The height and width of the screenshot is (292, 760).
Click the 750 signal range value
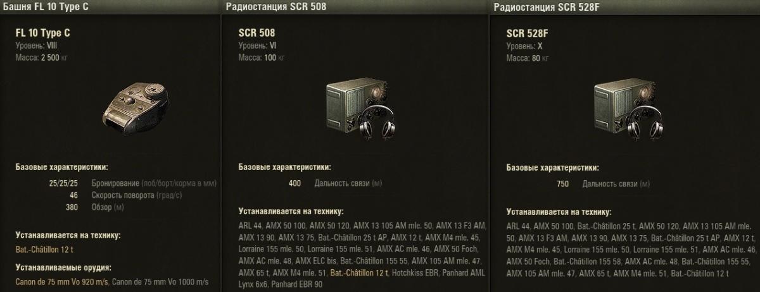(x=562, y=184)
